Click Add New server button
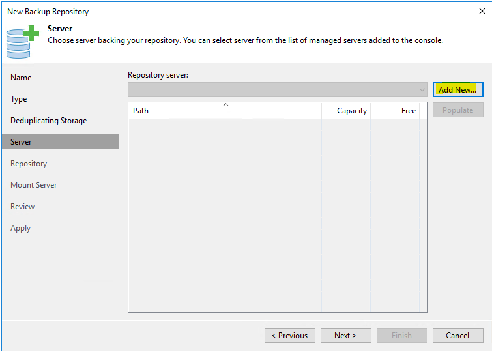Screen dimensions: 492x352 click(458, 90)
